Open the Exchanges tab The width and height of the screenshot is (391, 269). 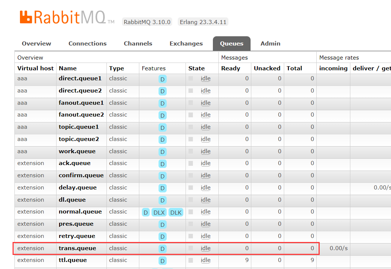(186, 44)
